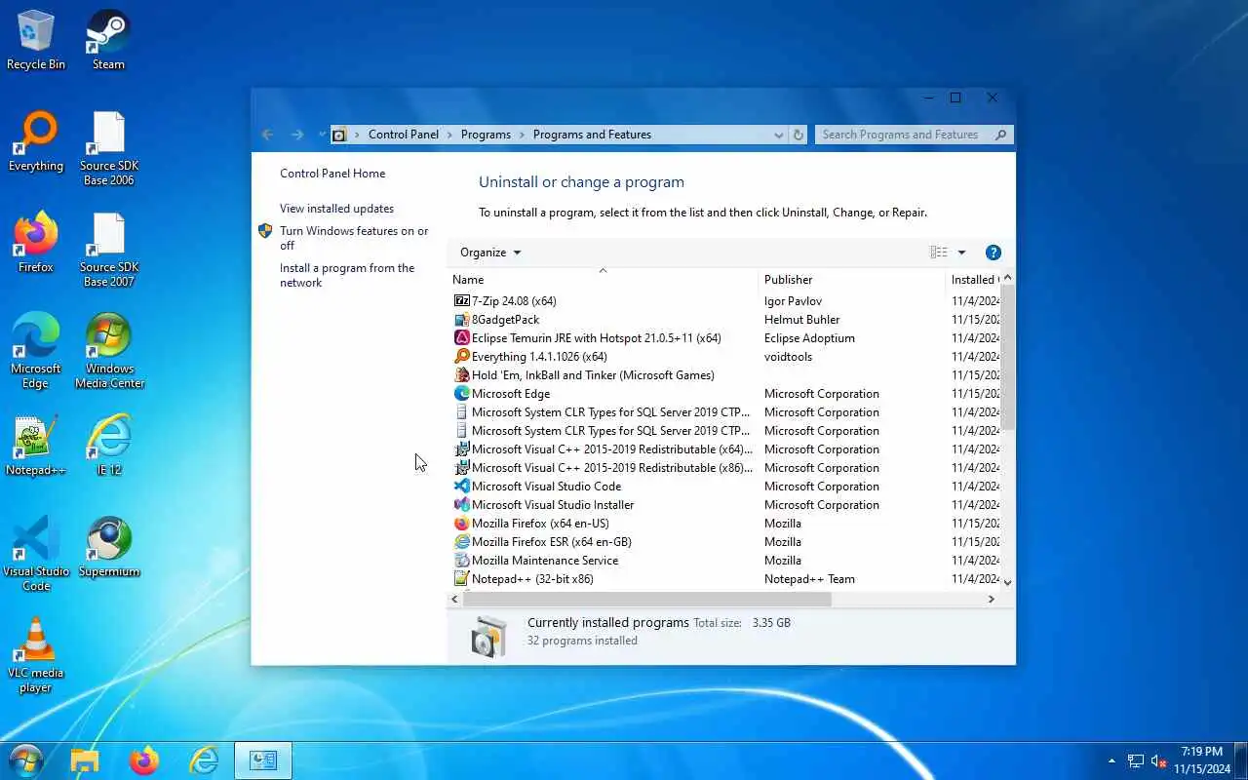Click the forward navigation arrow

[x=297, y=135]
